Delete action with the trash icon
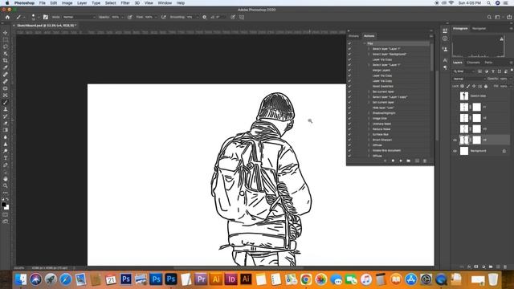This screenshot has width=514, height=289. pos(425,161)
